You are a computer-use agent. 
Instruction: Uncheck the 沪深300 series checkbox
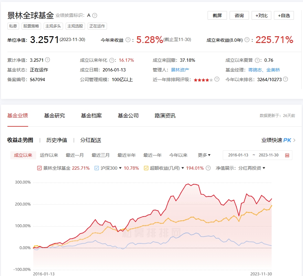click(97, 168)
